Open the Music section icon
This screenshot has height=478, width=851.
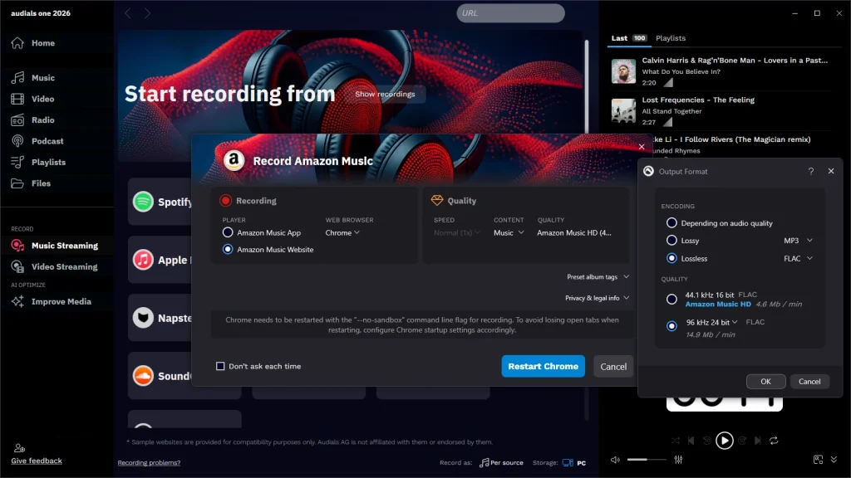coord(17,77)
